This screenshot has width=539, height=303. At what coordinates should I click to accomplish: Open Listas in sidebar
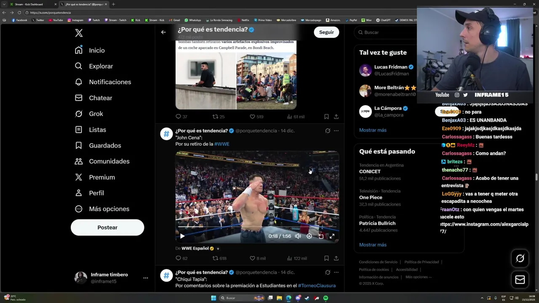(x=90, y=130)
